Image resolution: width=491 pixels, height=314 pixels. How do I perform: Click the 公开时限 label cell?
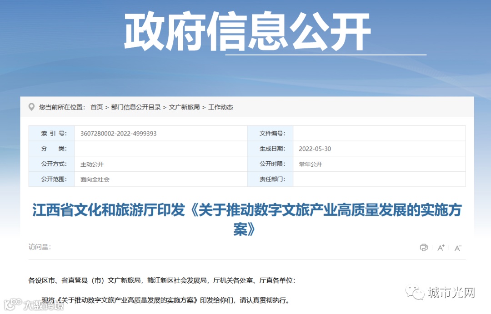[x=270, y=164]
